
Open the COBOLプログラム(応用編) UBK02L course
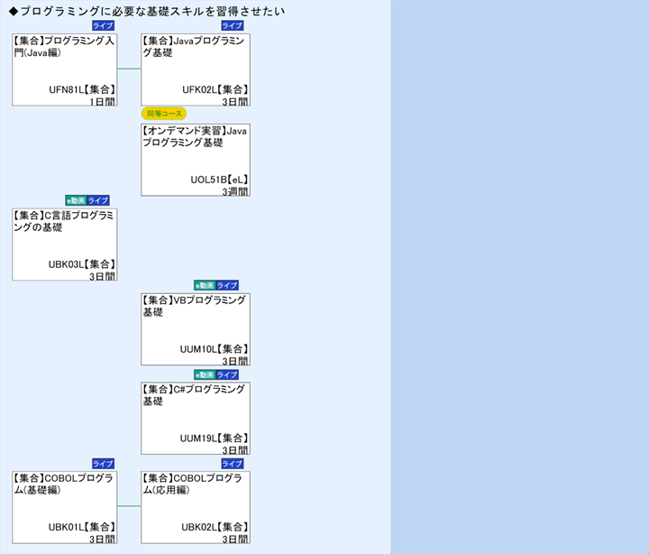tap(195, 506)
